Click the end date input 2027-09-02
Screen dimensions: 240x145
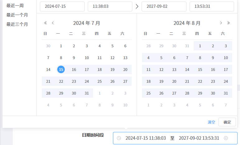click(x=164, y=7)
